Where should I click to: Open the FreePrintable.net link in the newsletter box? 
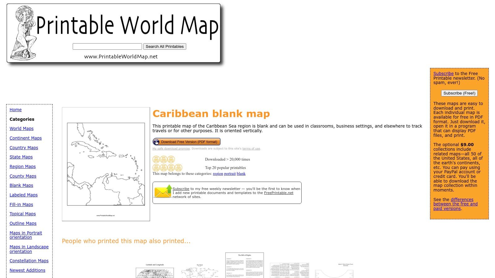tap(278, 193)
